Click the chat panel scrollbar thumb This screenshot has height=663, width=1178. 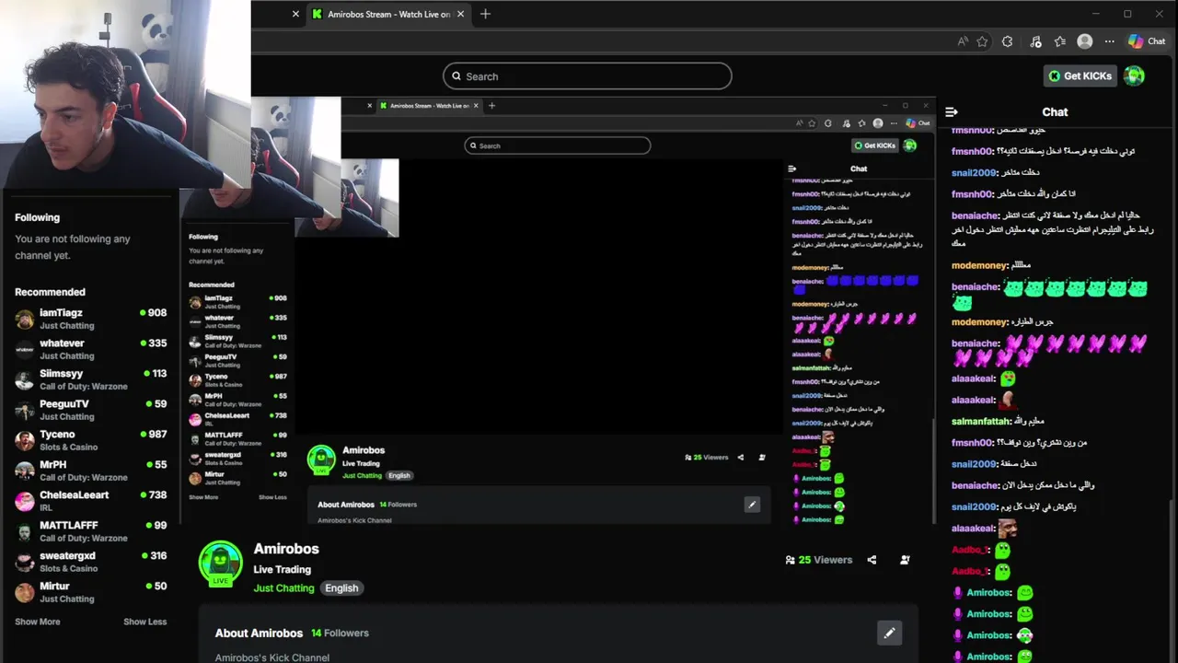click(x=1172, y=578)
